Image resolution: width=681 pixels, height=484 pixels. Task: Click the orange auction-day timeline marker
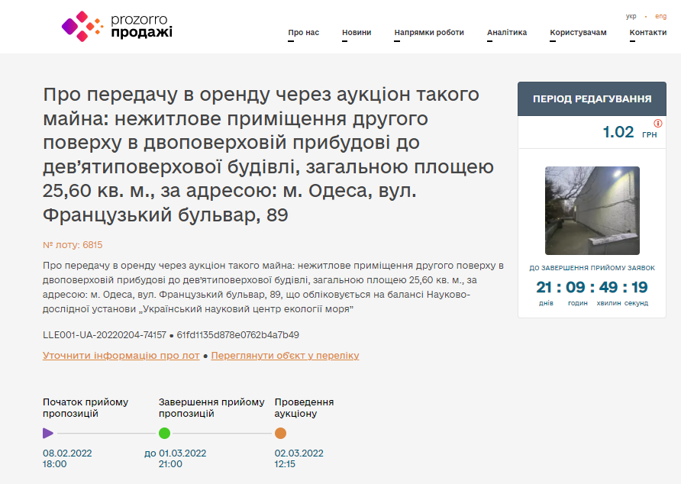[x=279, y=433]
